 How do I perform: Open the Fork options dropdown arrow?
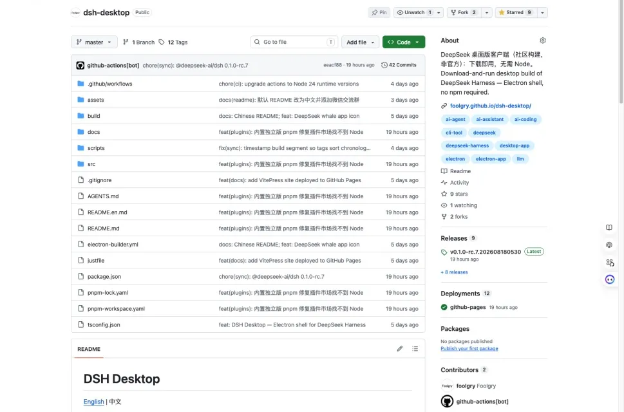(x=487, y=12)
